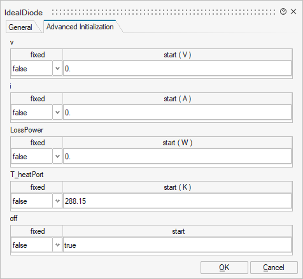This screenshot has width=303, height=279.
Task: Open the T_heatPort fixed dropdown arrow
Action: tap(57, 201)
